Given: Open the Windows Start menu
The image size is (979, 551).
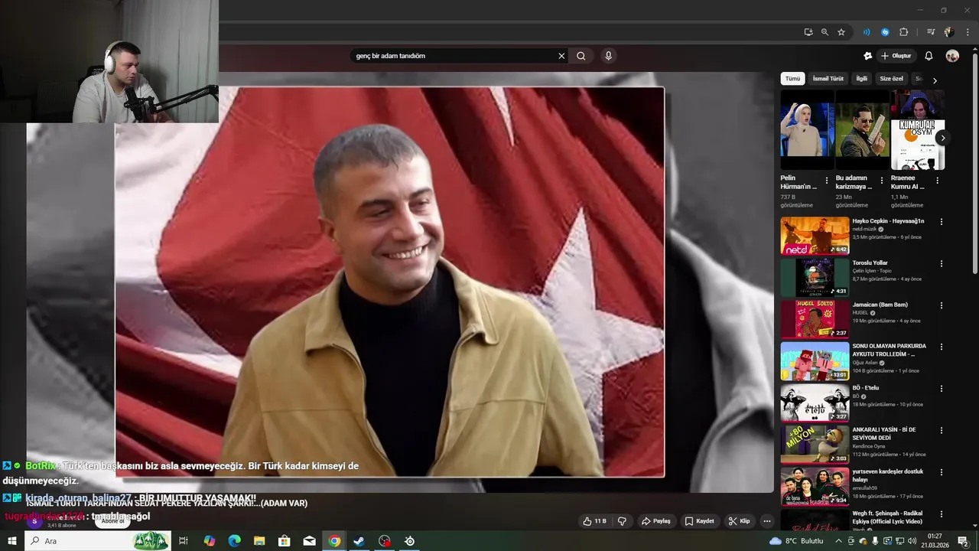Looking at the screenshot, I should pos(12,541).
